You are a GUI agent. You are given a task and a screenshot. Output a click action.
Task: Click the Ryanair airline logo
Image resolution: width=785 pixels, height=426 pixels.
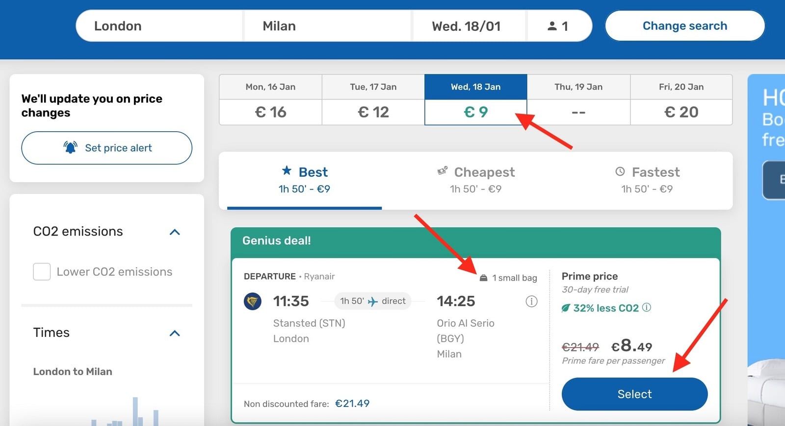tap(253, 301)
